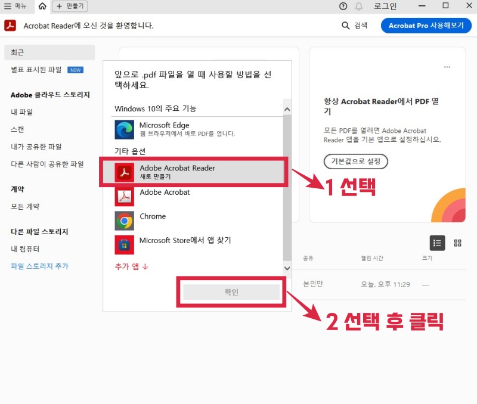Switch file display to grid view
The image size is (477, 404).
click(x=457, y=243)
